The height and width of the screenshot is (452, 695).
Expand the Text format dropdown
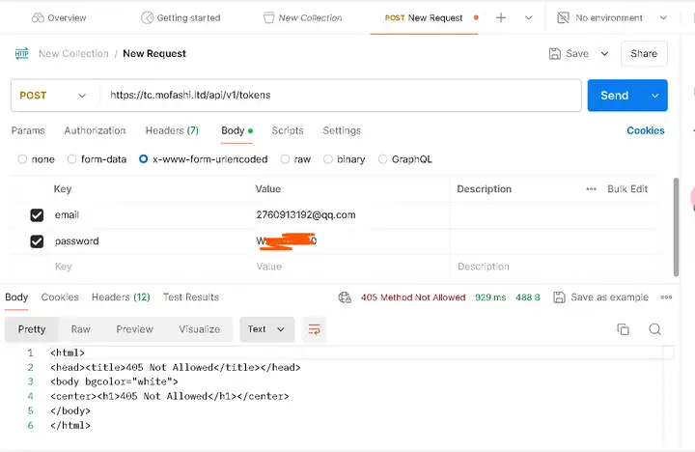click(265, 329)
